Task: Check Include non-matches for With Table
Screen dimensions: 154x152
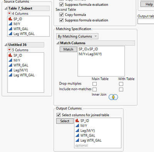Action: [121, 90]
